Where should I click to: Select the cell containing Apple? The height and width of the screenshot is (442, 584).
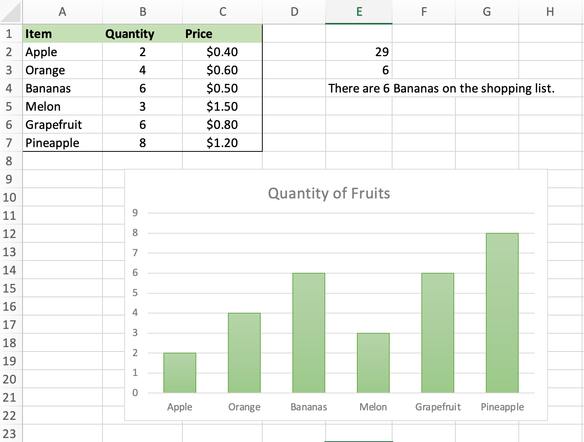pos(62,52)
